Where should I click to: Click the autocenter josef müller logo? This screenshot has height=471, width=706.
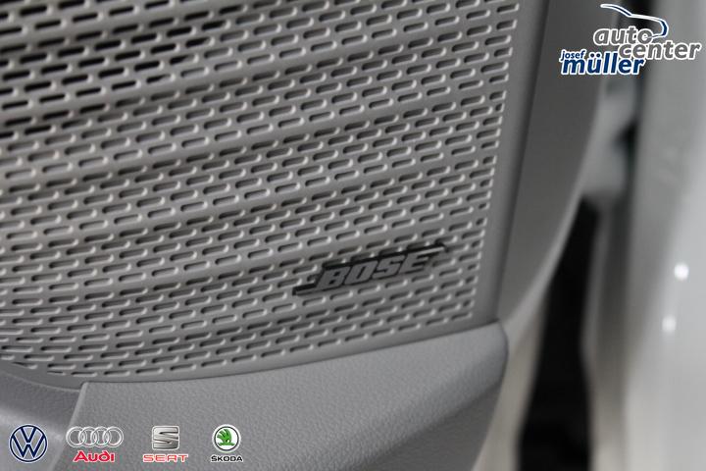pos(630,39)
